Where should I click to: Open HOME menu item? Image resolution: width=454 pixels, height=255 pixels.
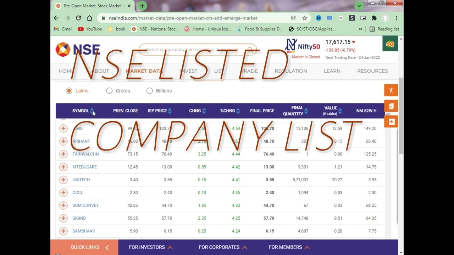(x=66, y=71)
